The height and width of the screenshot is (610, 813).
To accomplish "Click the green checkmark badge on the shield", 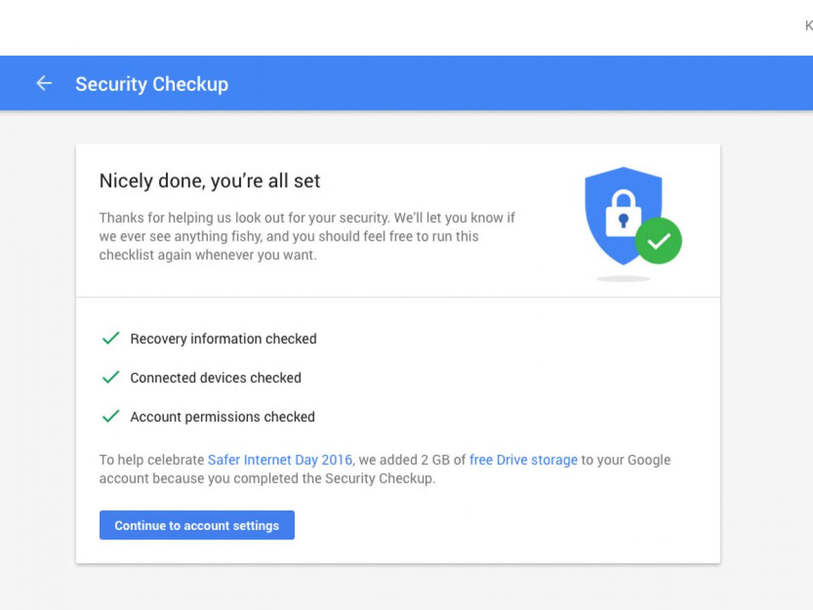I will 659,241.
